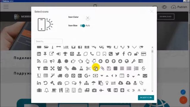Choose the stethoscope icon

click(141, 83)
